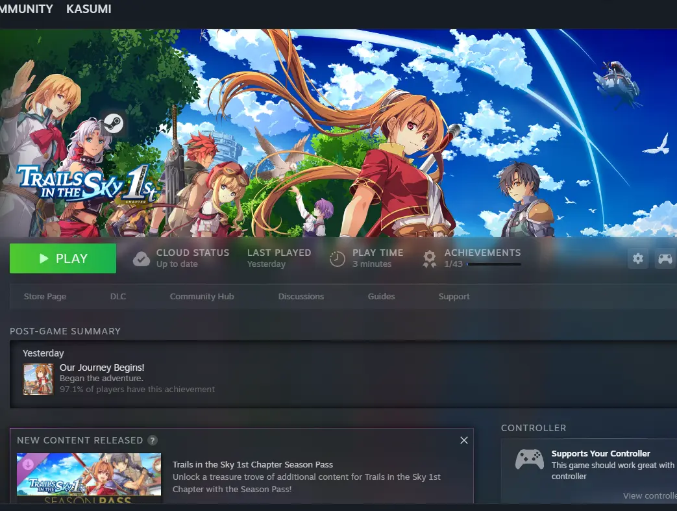
Task: Click the gamepad icon in Controller panel
Action: (x=530, y=459)
